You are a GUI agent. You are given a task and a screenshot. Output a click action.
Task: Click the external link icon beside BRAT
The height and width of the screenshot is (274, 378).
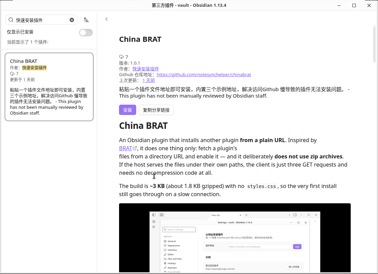pyautogui.click(x=135, y=149)
